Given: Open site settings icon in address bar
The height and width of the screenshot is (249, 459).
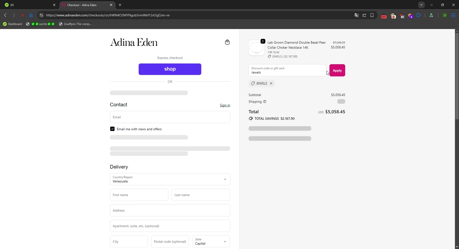Looking at the screenshot, I should coord(41,15).
